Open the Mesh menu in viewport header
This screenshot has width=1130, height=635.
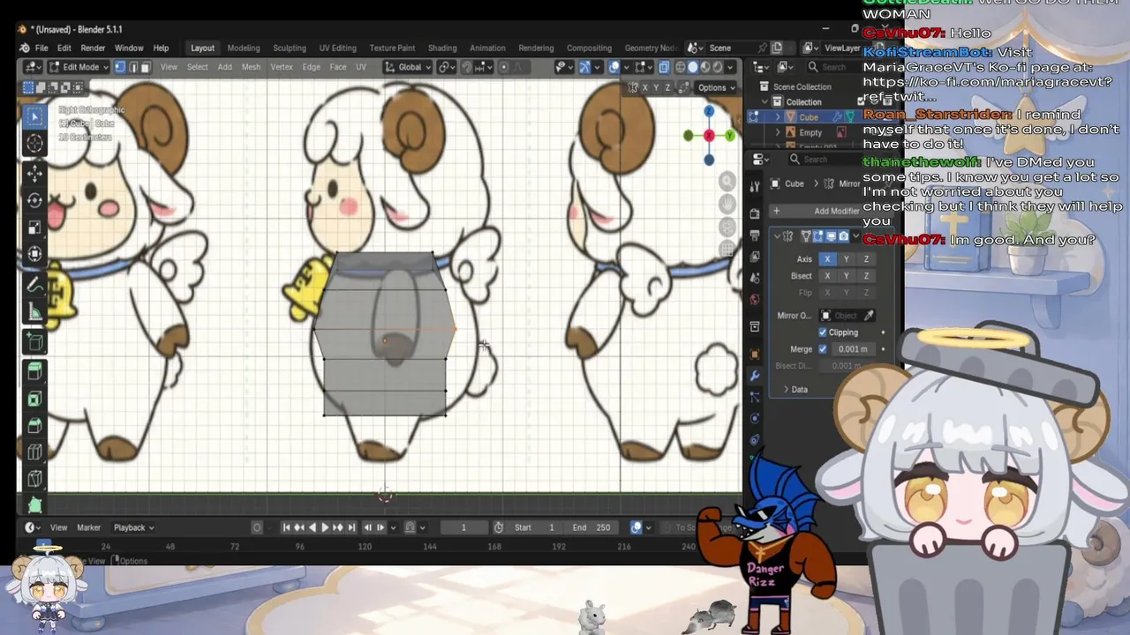252,67
